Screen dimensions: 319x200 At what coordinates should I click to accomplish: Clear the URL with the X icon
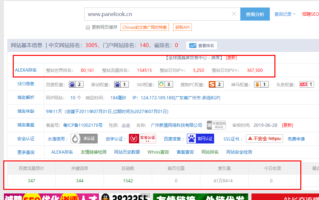[x=234, y=14]
